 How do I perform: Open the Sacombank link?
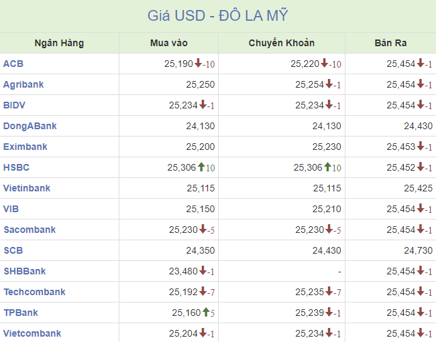[30, 230]
